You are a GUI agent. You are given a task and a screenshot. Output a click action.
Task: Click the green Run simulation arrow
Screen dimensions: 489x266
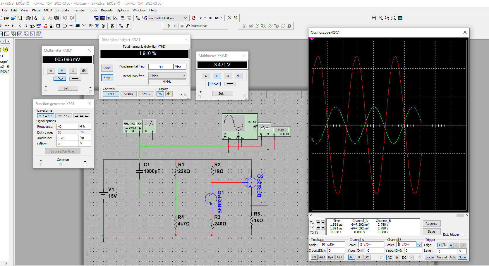(x=169, y=26)
